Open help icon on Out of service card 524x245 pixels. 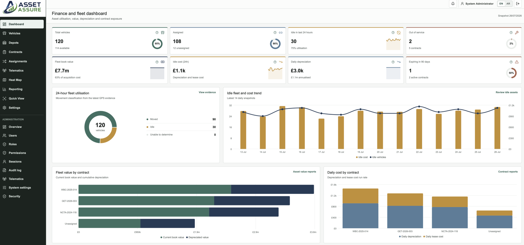511,32
